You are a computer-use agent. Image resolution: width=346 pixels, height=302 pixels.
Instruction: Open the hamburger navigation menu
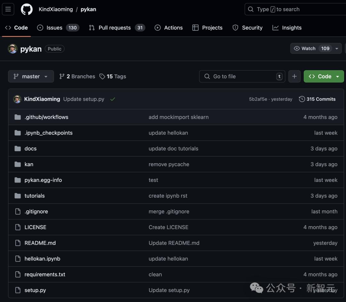click(8, 9)
